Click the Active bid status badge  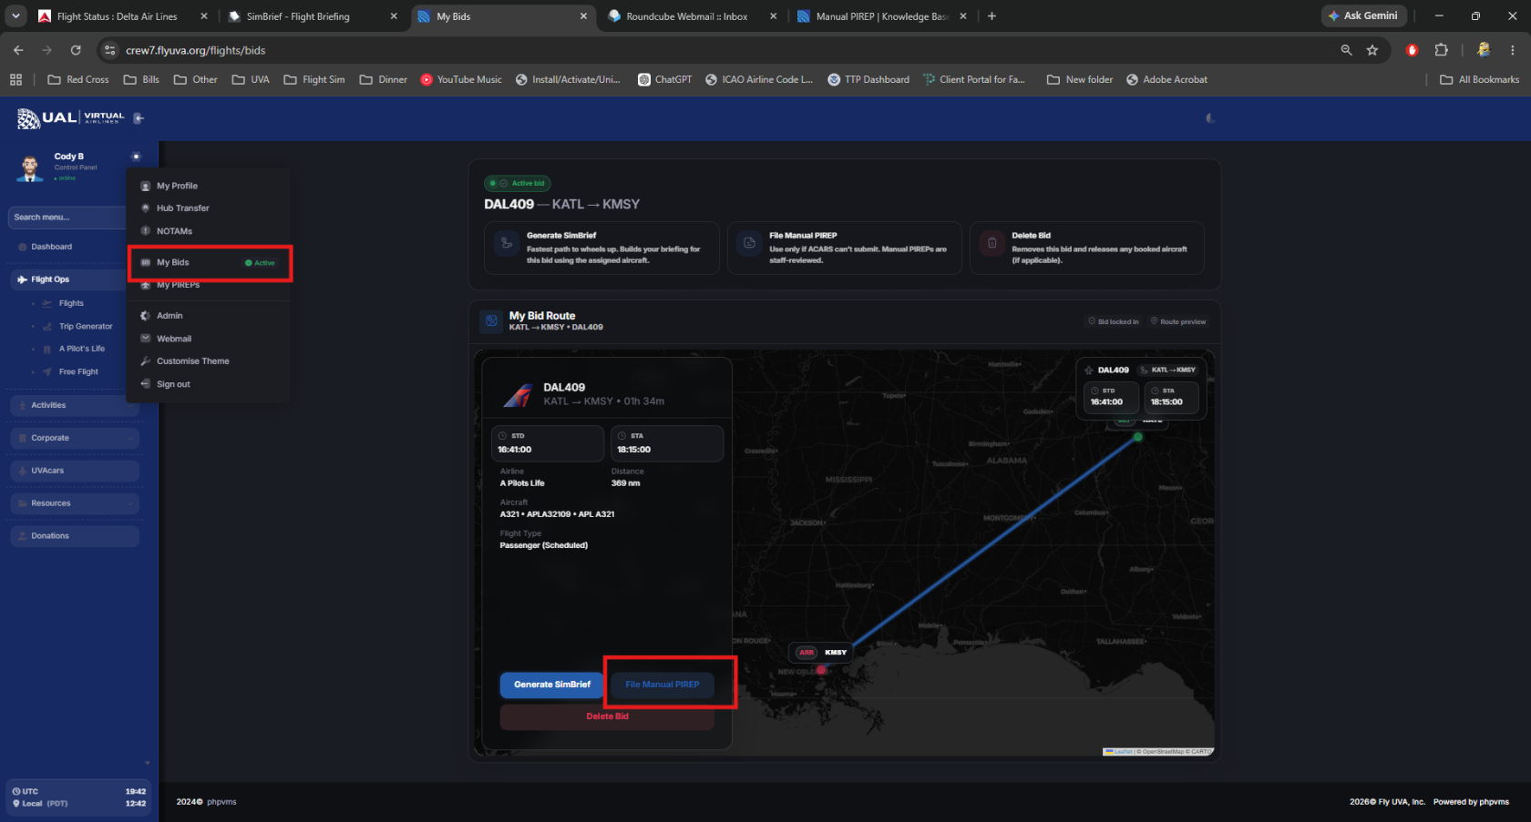[518, 184]
